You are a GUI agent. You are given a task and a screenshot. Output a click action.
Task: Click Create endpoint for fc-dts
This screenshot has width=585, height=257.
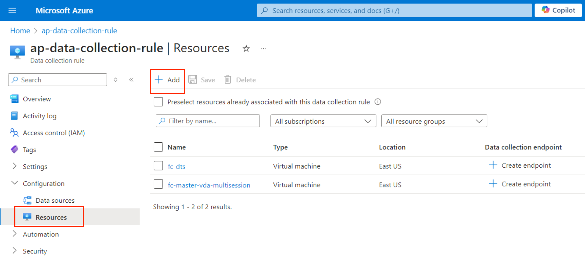(520, 165)
